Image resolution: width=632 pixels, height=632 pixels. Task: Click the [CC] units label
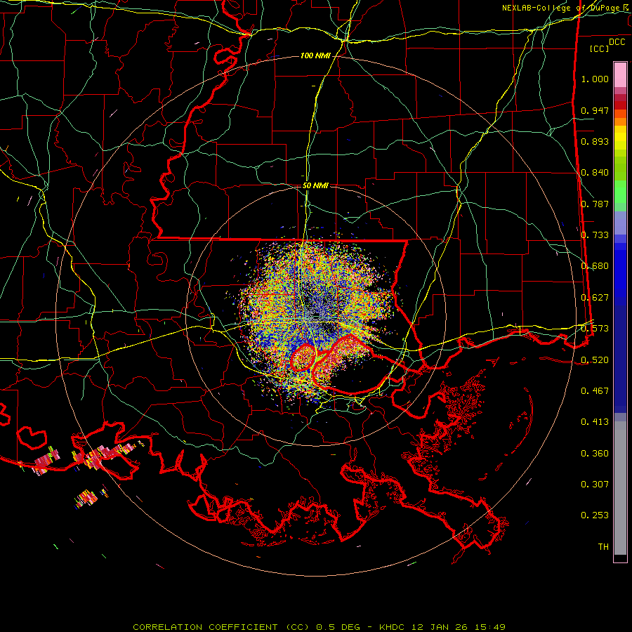(600, 48)
